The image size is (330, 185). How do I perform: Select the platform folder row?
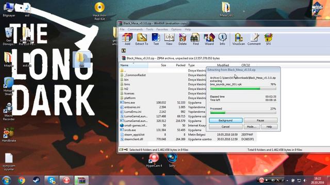[163, 98]
